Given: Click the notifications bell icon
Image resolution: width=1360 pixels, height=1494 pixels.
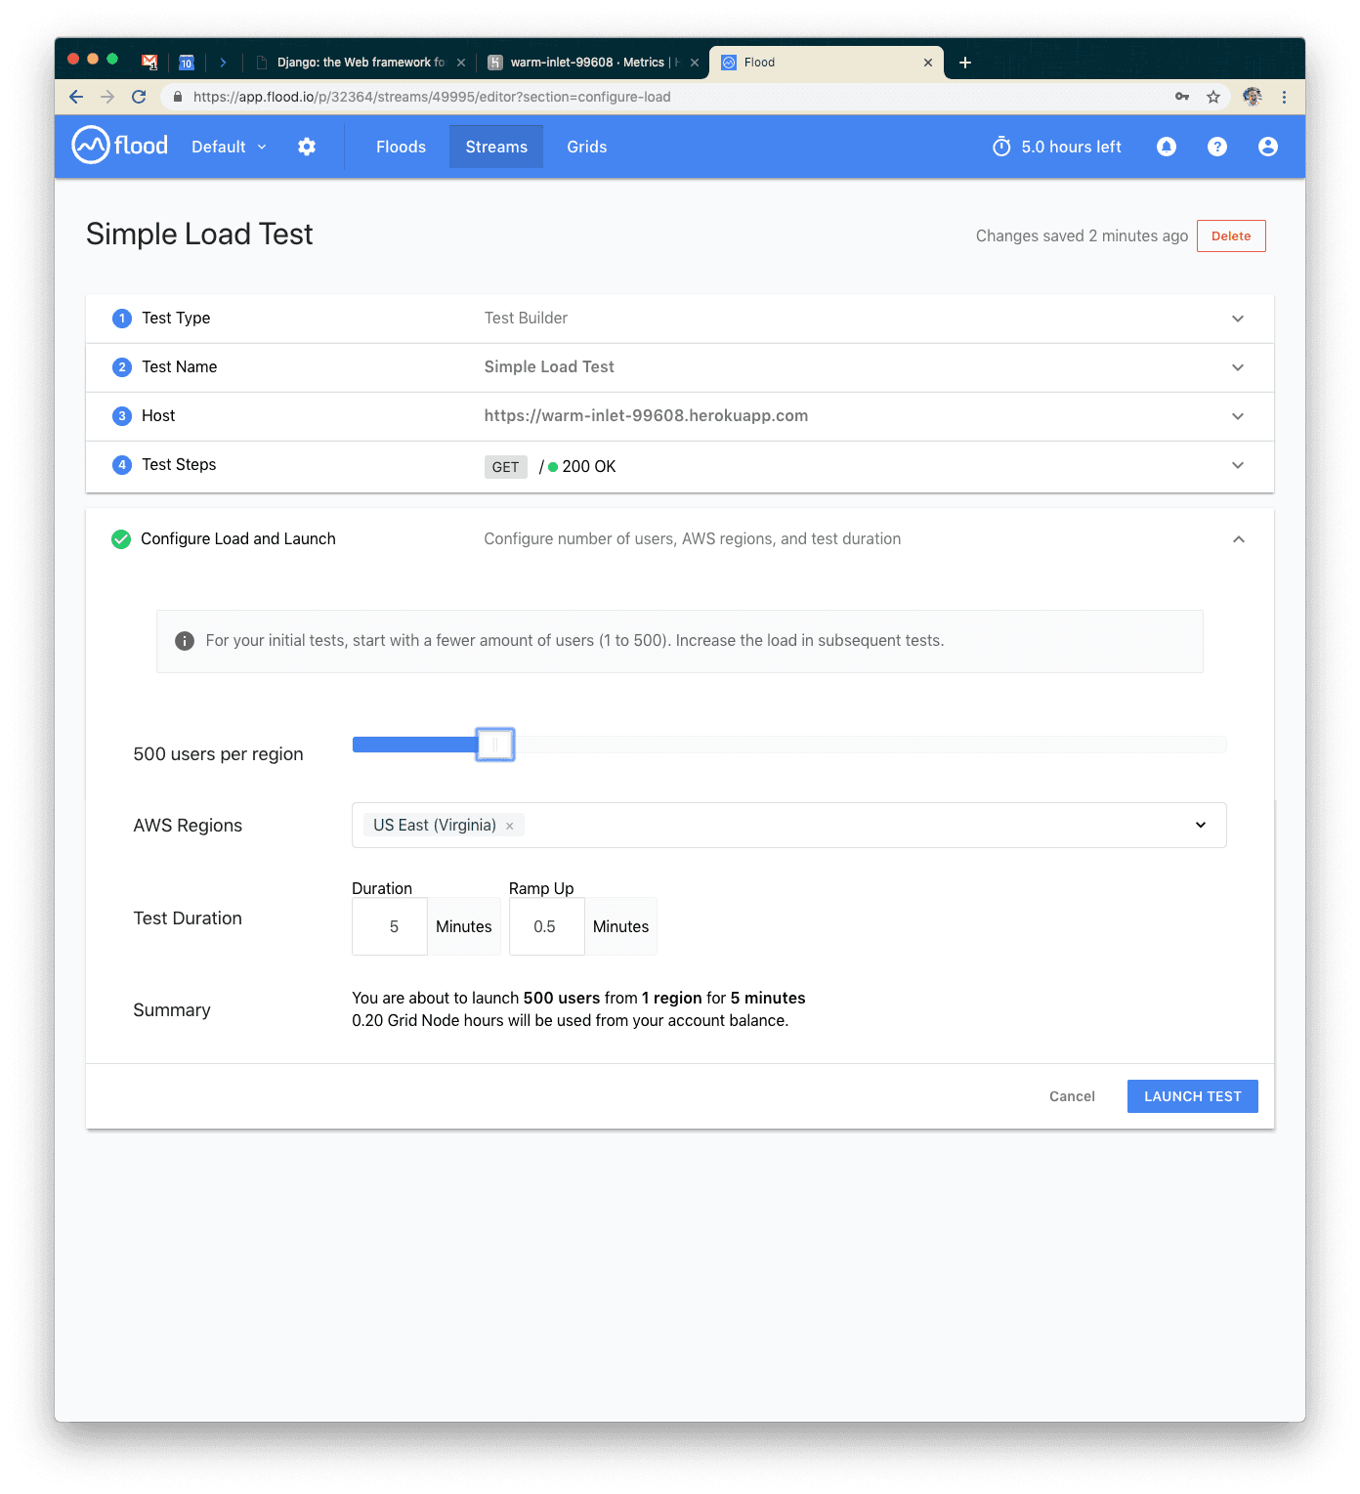Looking at the screenshot, I should coord(1166,147).
